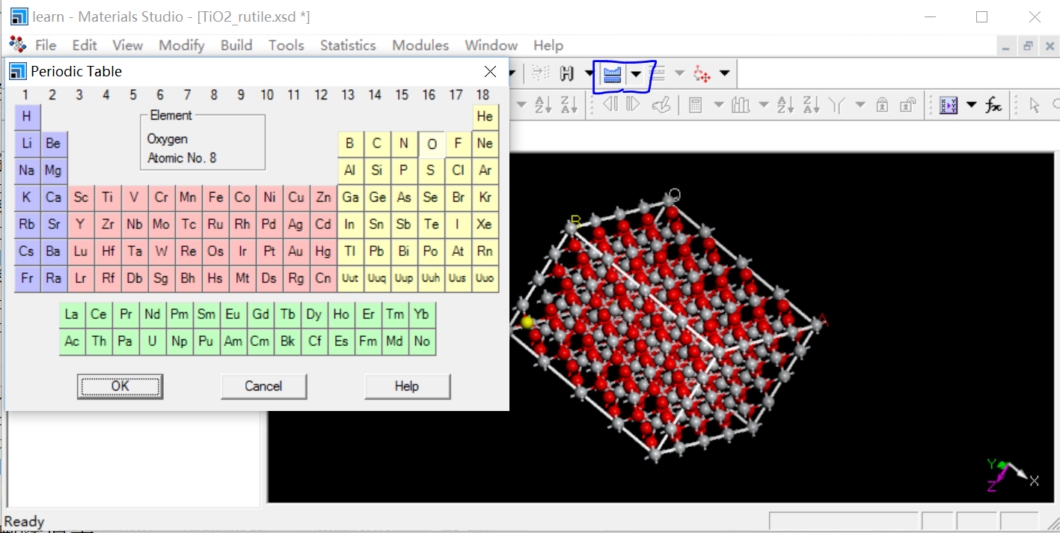
Task: Open the Chart viewer icon
Action: [x=741, y=106]
